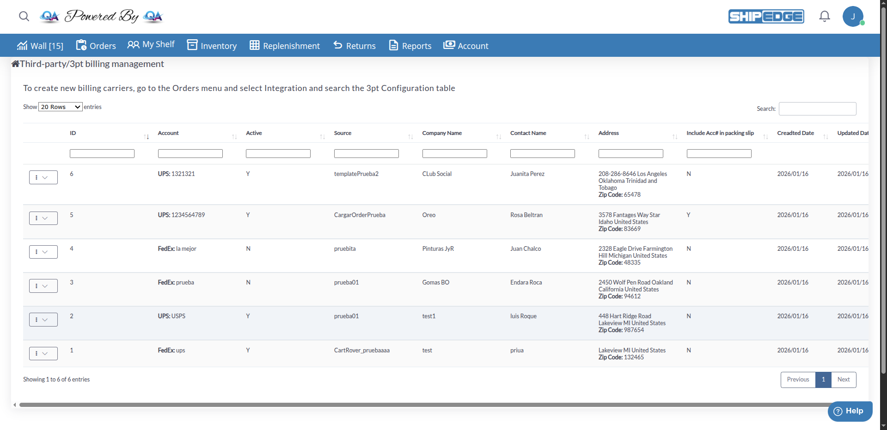
Task: Open the Replenishment grid icon
Action: (254, 45)
